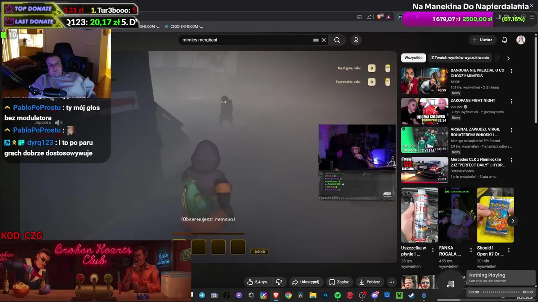Open the Arsenal video thumbnail 1:03:32
The height and width of the screenshot is (302, 538).
click(425, 140)
